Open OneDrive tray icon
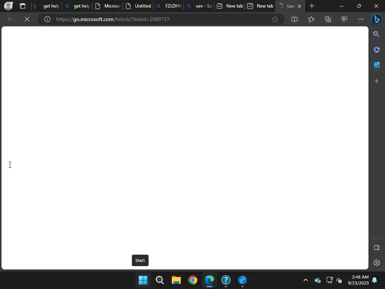385x289 pixels. (317, 280)
